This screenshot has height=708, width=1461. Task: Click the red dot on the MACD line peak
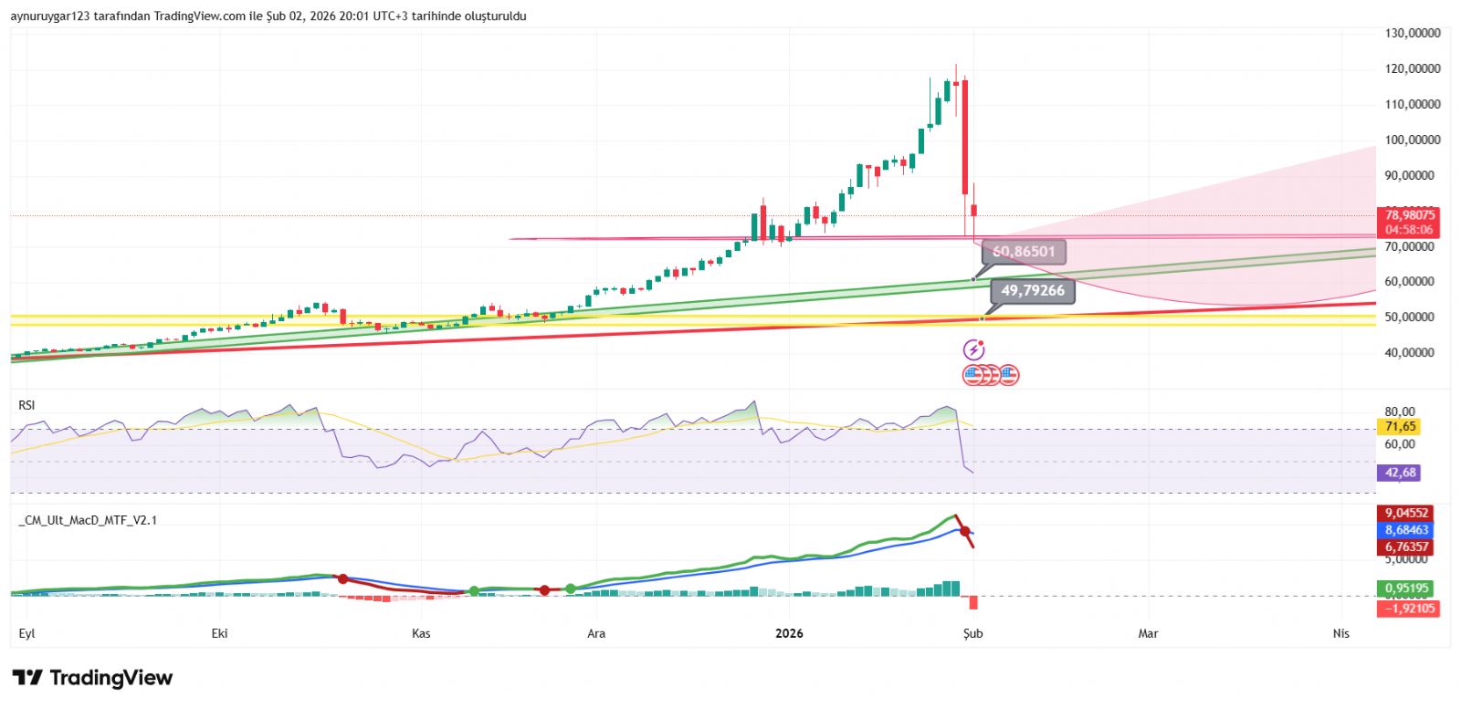click(x=964, y=530)
